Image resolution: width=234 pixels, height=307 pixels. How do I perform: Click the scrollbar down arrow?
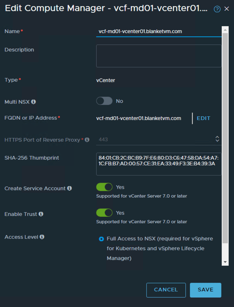tap(225, 262)
